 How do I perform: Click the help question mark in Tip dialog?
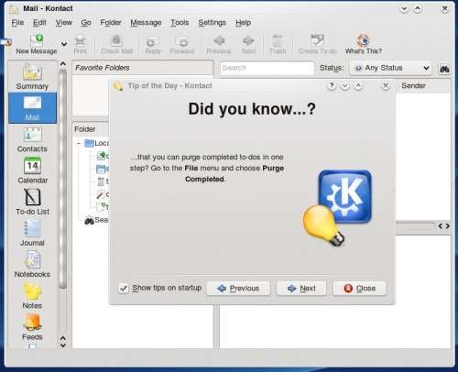(332, 86)
